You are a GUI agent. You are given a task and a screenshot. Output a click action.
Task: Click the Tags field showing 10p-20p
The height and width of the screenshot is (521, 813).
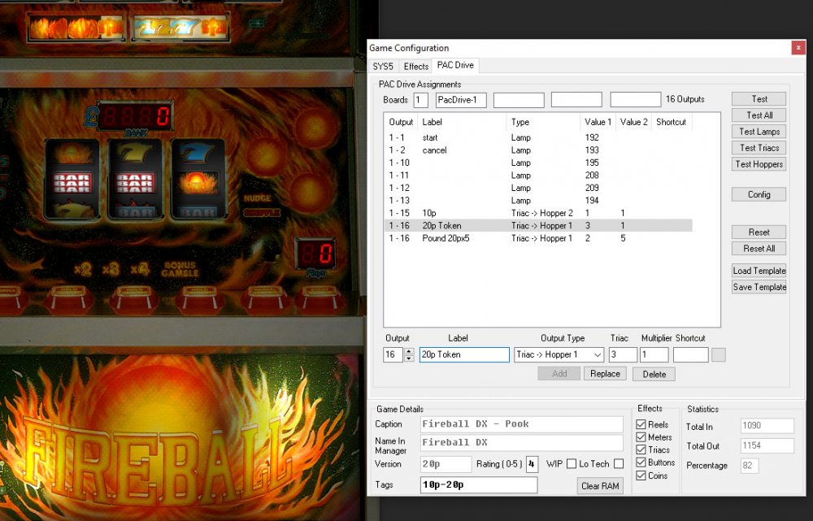pyautogui.click(x=479, y=485)
